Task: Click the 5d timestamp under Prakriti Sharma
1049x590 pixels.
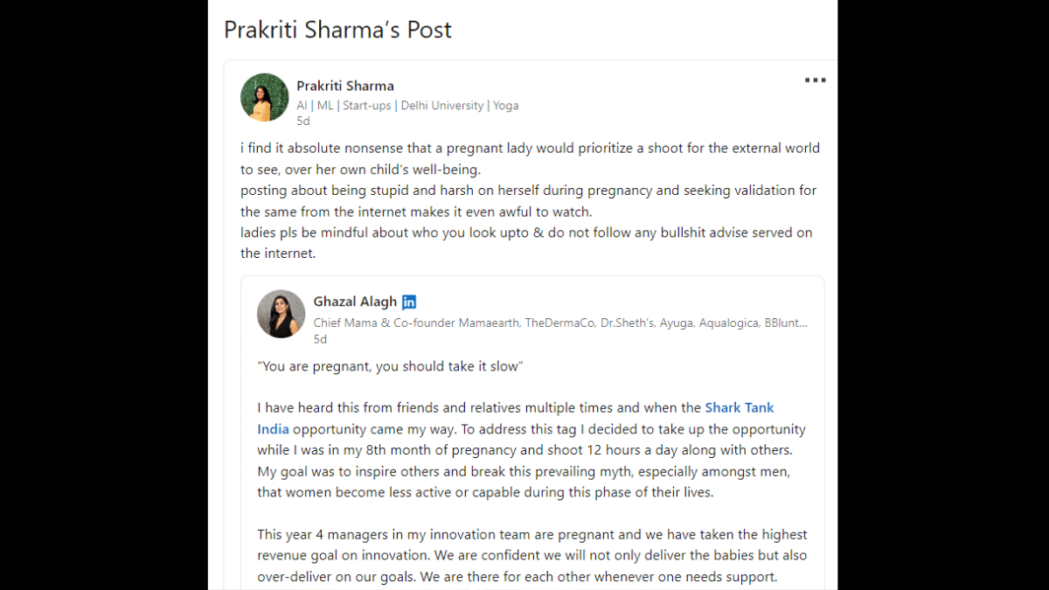Action: pos(303,121)
